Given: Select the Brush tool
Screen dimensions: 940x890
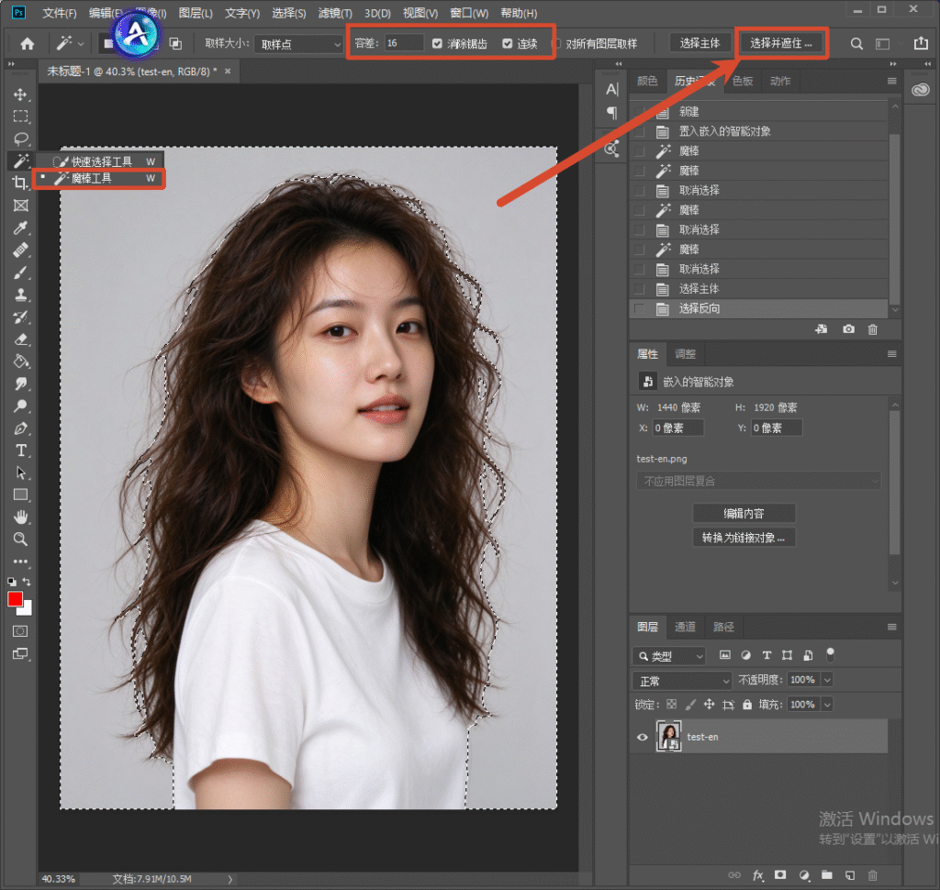Looking at the screenshot, I should click(x=20, y=273).
